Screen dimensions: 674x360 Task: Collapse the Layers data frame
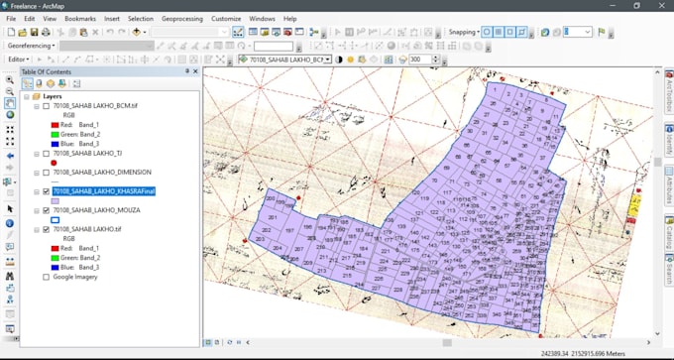coord(27,97)
